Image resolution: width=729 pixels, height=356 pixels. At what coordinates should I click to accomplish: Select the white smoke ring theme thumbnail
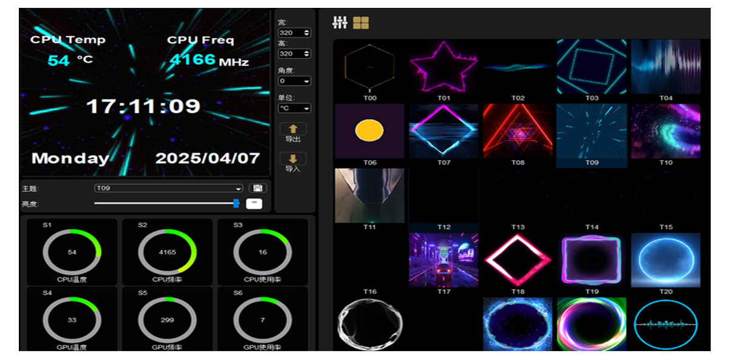click(x=370, y=324)
